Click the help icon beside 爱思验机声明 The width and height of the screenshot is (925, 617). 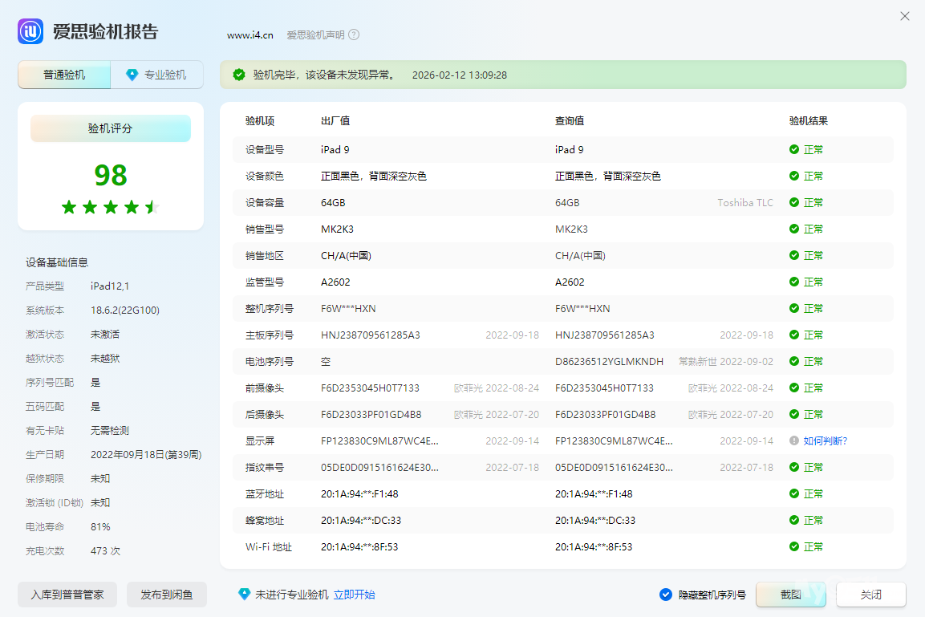[x=354, y=35]
